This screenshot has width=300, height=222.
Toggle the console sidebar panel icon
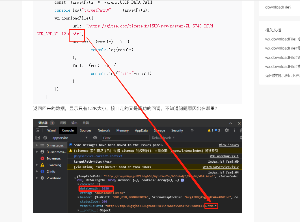pyautogui.click(x=38, y=138)
